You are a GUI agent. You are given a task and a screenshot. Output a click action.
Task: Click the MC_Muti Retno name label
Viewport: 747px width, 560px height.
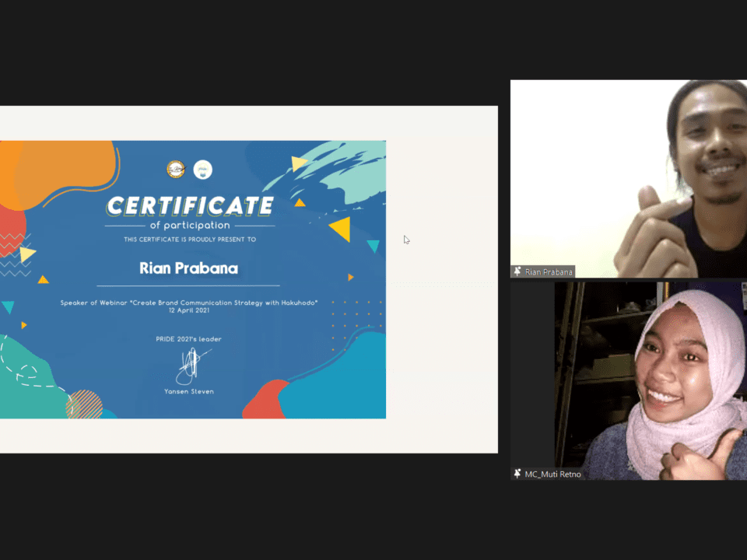click(552, 474)
